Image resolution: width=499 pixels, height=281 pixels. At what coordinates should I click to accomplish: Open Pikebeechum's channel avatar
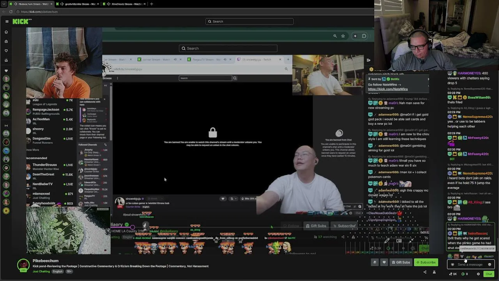point(23,265)
